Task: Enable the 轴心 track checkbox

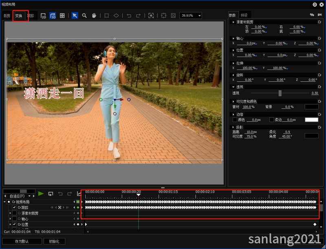Action: tap(14, 219)
